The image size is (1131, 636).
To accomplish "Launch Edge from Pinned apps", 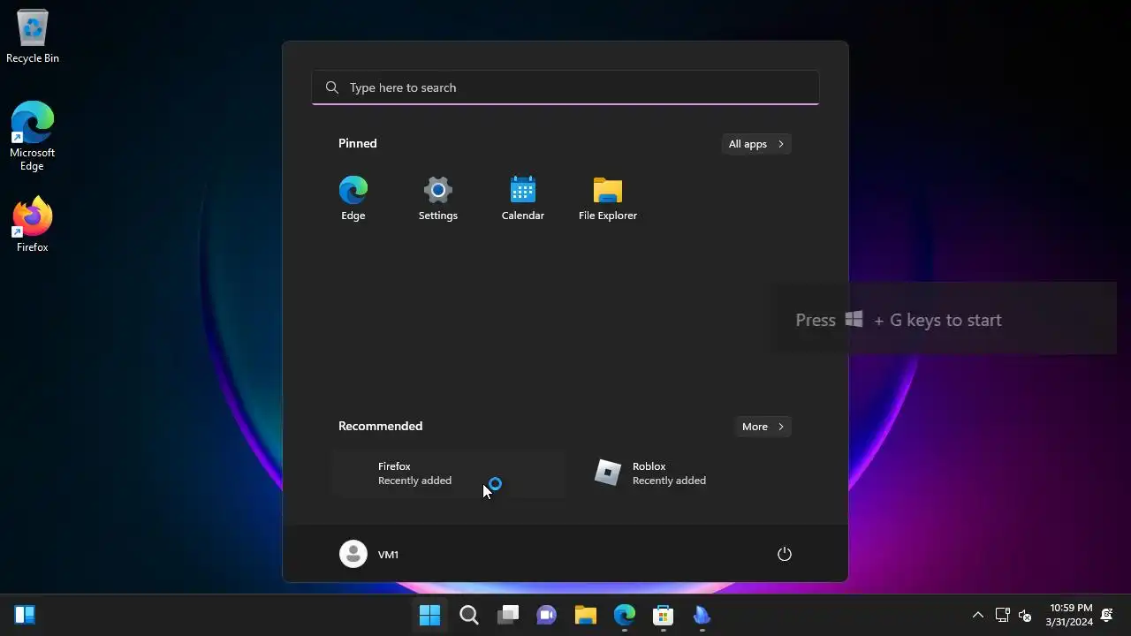I will pyautogui.click(x=353, y=199).
